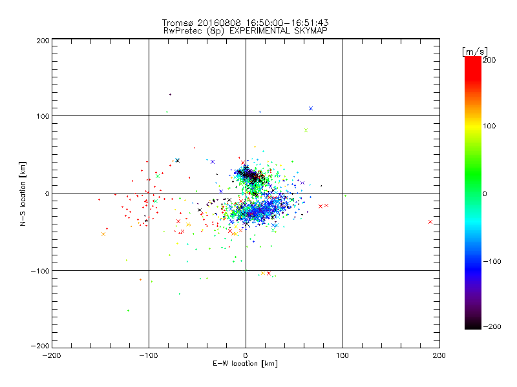517x387 pixels.
Task: Click the x-axis tick label '200'
Action: (x=439, y=356)
